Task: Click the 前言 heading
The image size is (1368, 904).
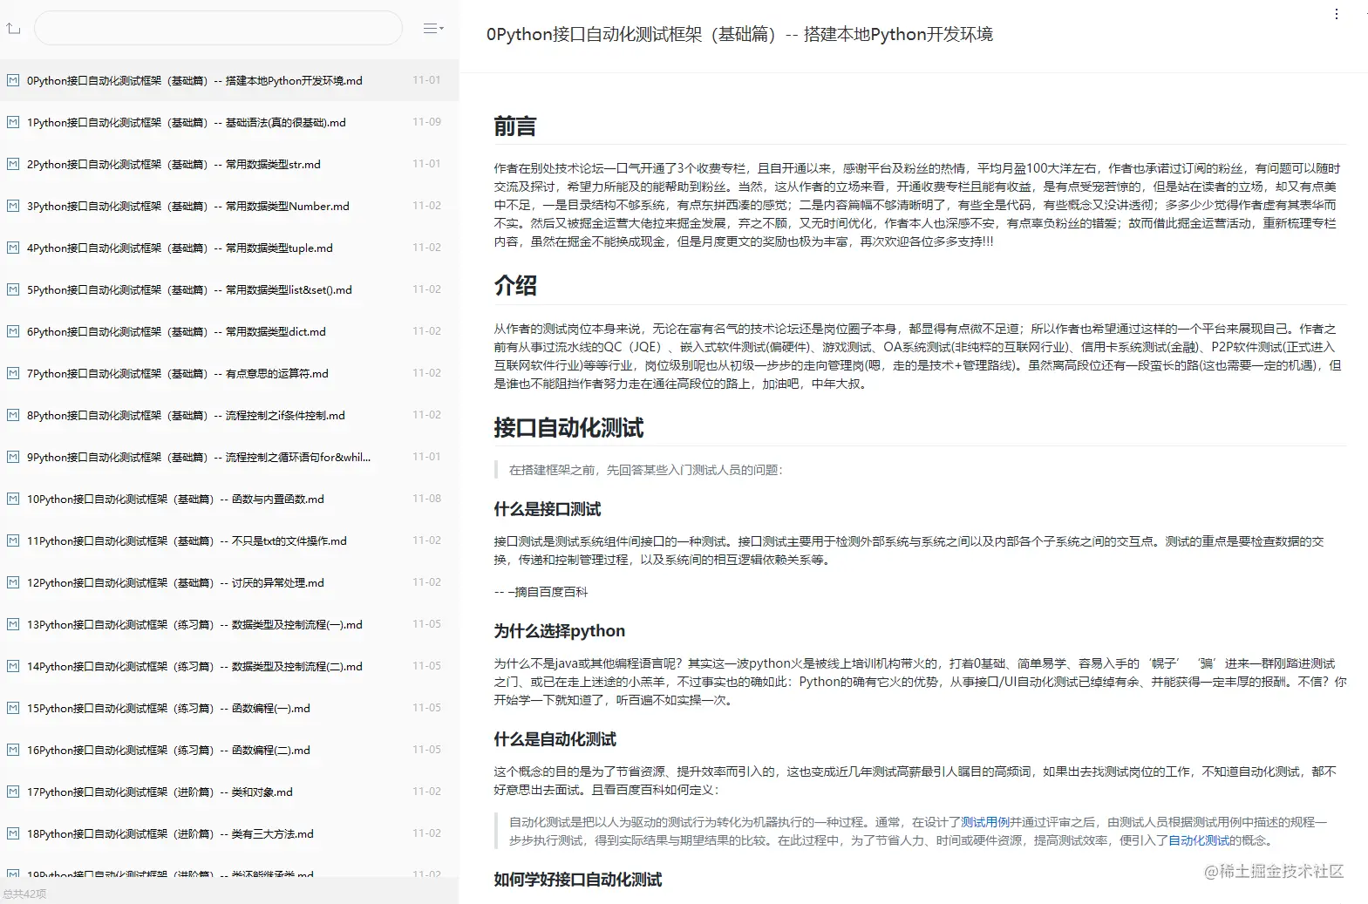Action: tap(514, 127)
